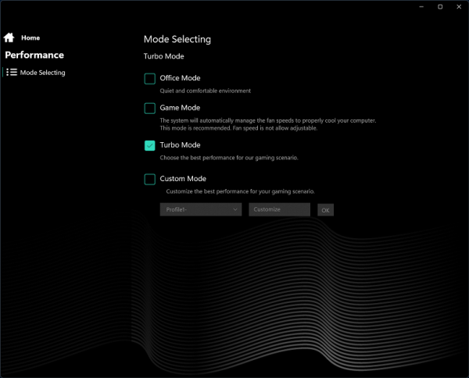Uncheck the Turbo Mode checkbox
Viewport: 469px width, 378px height.
click(x=150, y=145)
